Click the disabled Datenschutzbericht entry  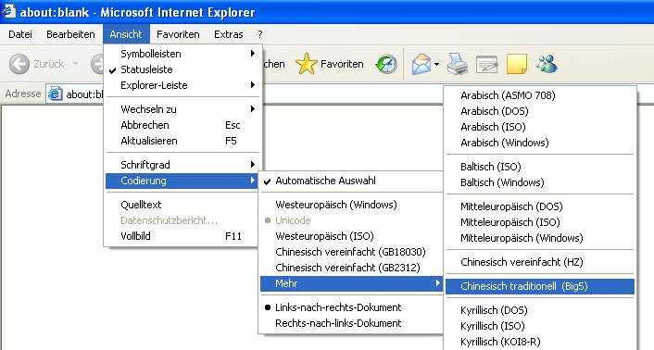coord(182,220)
